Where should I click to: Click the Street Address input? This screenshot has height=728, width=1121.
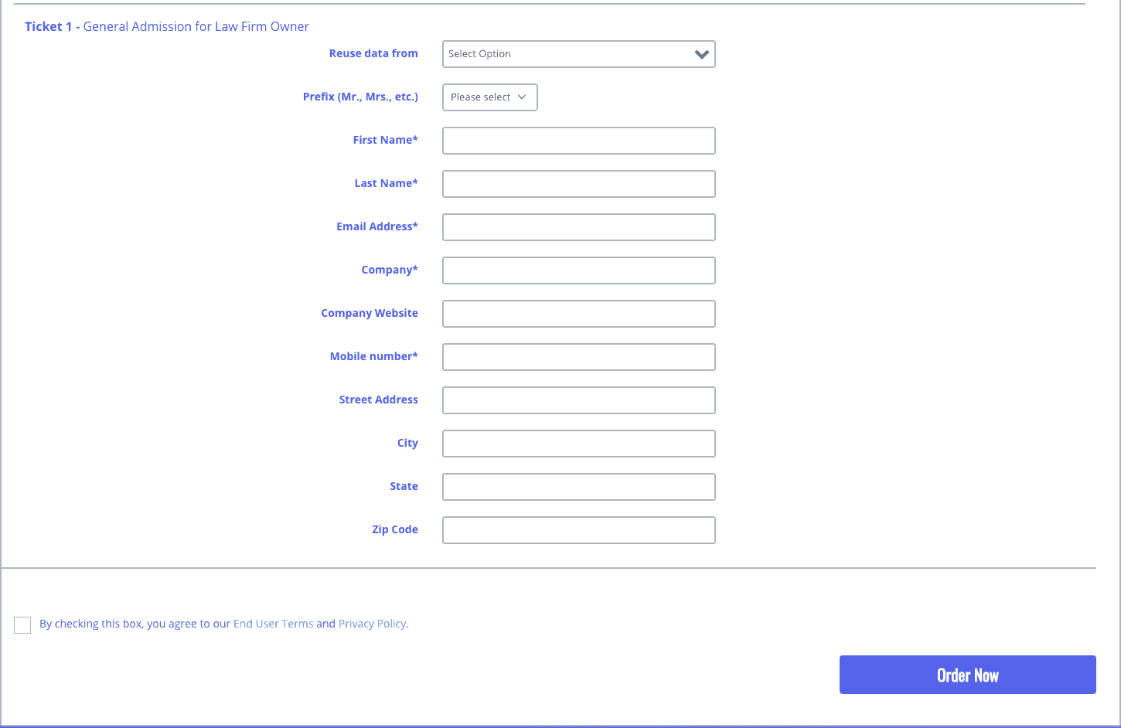(578, 400)
